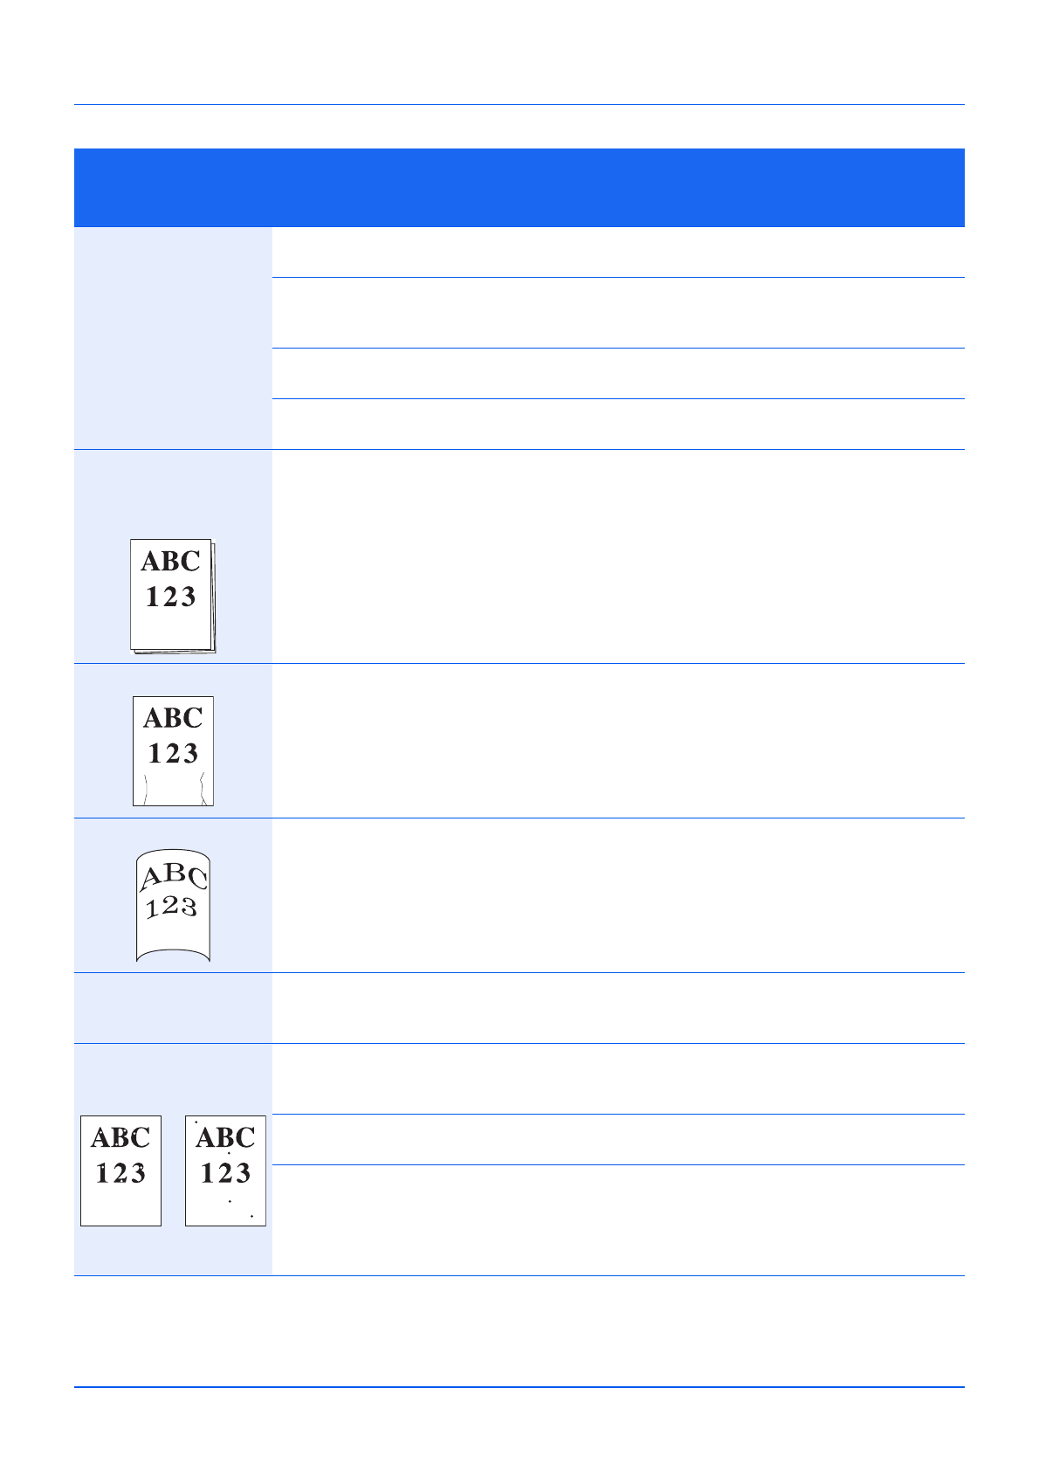Viewport: 1039px width, 1471px height.
Task: Click the stacked-sheets ABC 123 sample image
Action: [x=172, y=595]
